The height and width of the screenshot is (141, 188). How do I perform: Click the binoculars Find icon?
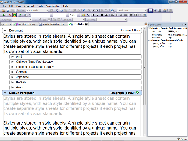click(102, 11)
